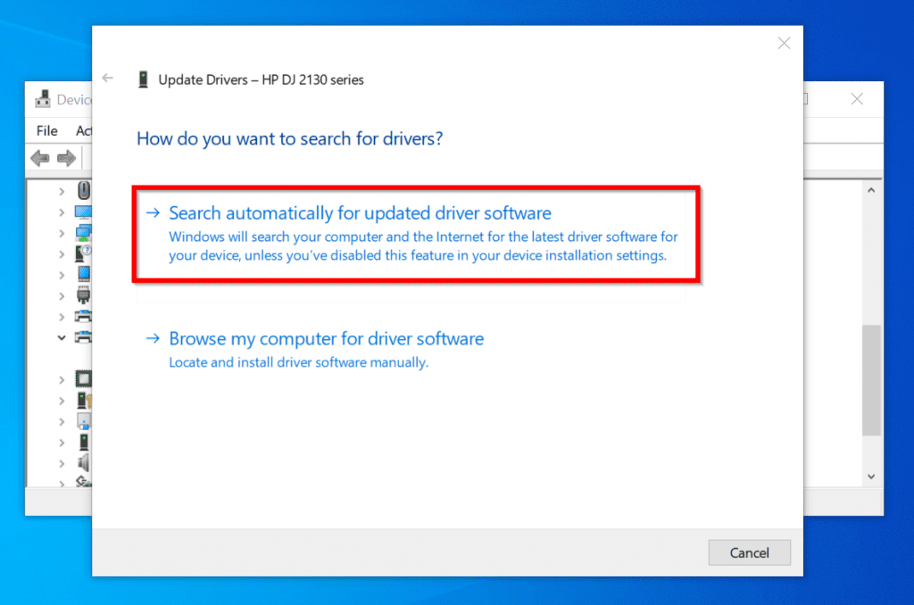The height and width of the screenshot is (605, 914).
Task: Expand the unknown devices node with question mark
Action: pos(62,254)
